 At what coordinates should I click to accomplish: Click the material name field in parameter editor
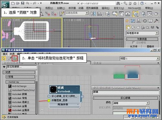[x=126, y=92]
